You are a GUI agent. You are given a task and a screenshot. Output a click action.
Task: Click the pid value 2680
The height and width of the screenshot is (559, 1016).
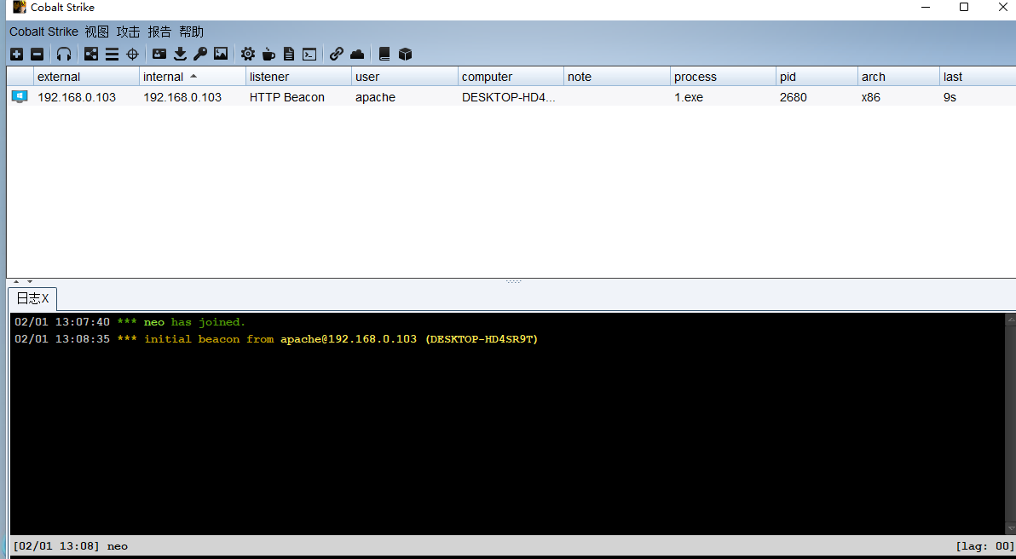point(793,97)
